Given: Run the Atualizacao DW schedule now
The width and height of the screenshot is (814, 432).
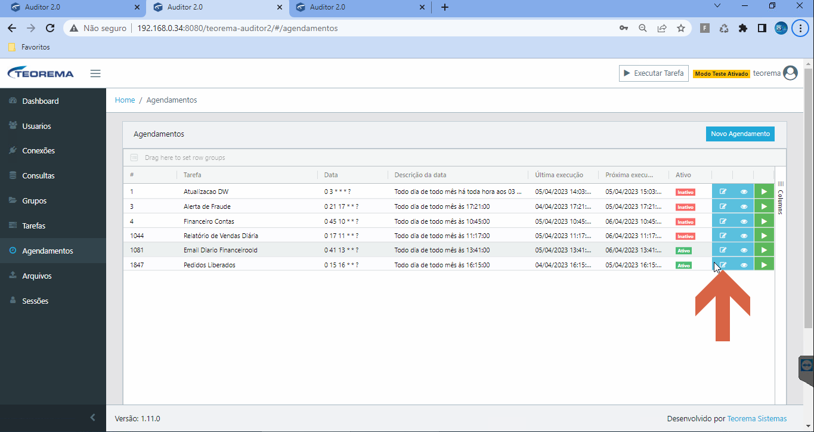Looking at the screenshot, I should point(764,192).
